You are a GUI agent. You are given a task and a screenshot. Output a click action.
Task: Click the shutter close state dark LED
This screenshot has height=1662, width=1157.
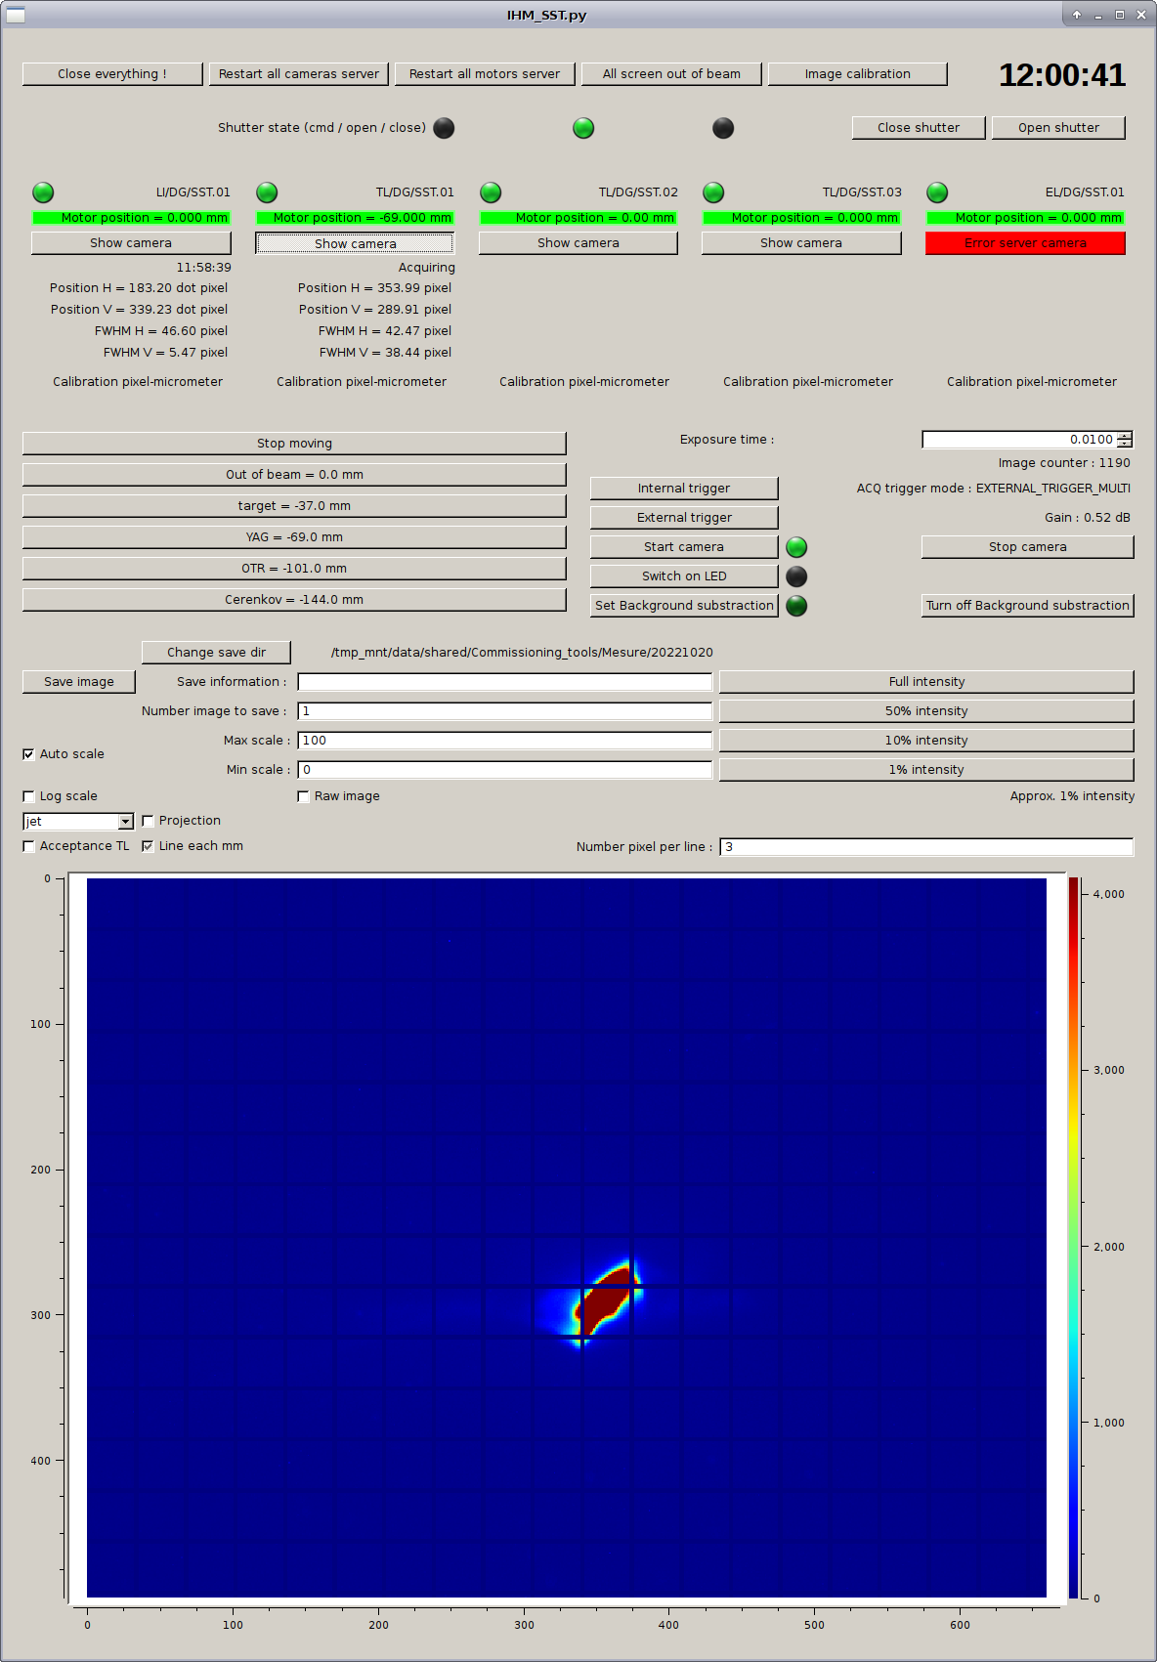tap(723, 128)
